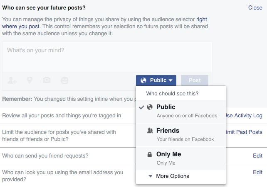Click the friends silhouette icon in menu

coord(150,131)
